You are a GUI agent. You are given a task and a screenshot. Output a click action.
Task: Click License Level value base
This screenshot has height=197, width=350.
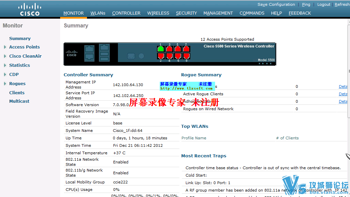pos(118,123)
